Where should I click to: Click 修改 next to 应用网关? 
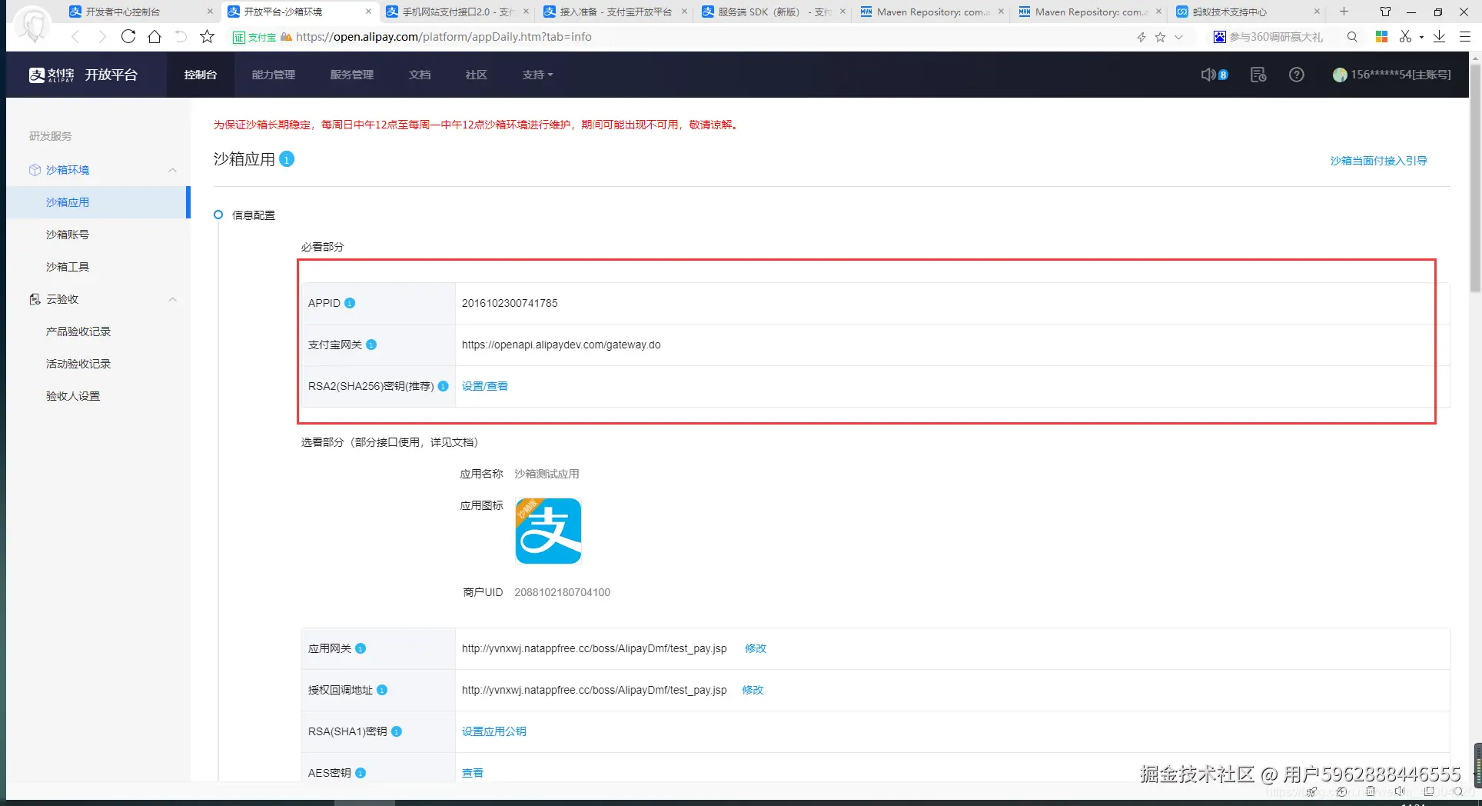[755, 648]
